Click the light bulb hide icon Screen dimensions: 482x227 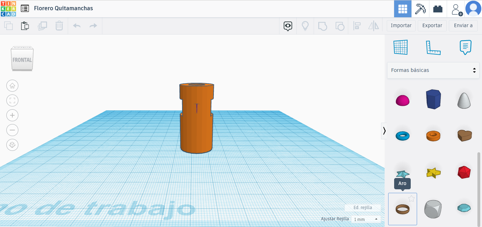point(305,26)
